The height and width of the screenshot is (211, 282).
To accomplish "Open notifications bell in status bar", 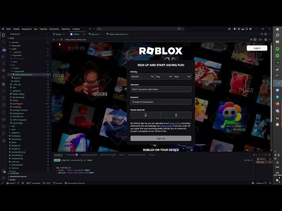I will [270, 183].
